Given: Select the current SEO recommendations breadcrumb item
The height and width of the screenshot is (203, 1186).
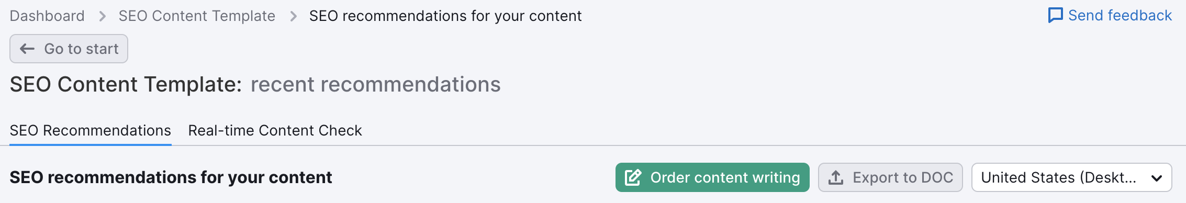Looking at the screenshot, I should pos(445,16).
